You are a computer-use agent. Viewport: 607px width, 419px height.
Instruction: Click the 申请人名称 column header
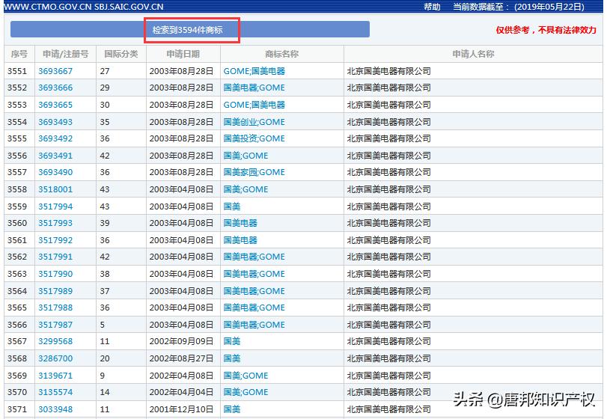[473, 54]
